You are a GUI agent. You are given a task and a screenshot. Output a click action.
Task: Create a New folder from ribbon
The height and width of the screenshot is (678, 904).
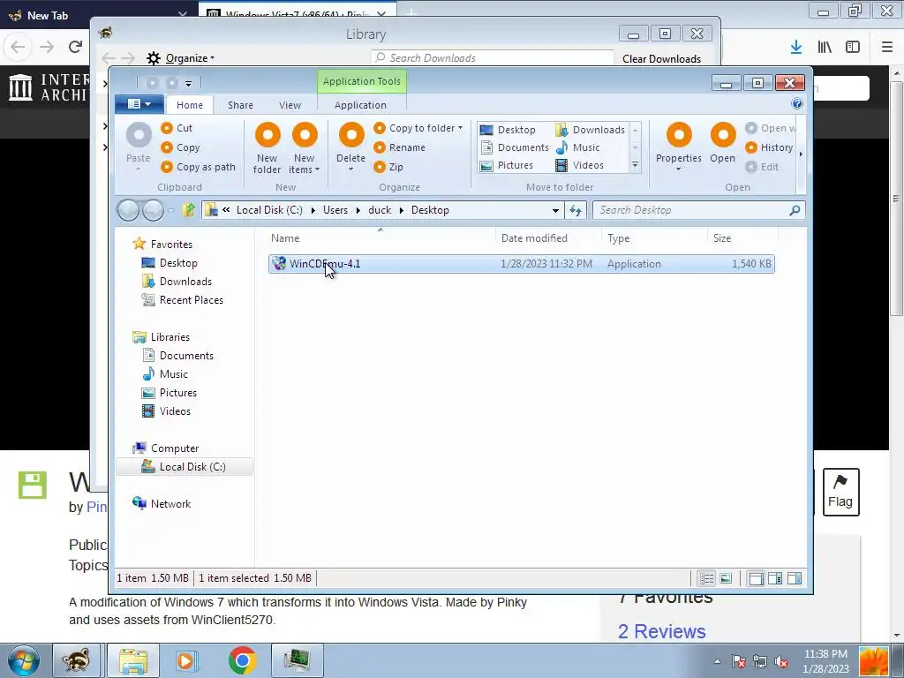coord(267,148)
